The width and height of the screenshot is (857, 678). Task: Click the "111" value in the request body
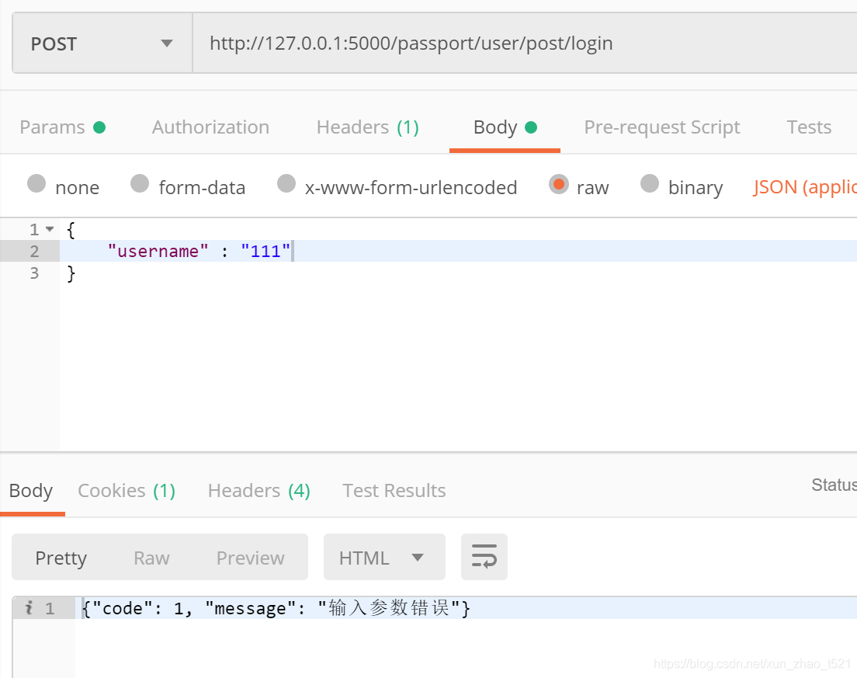tap(265, 251)
